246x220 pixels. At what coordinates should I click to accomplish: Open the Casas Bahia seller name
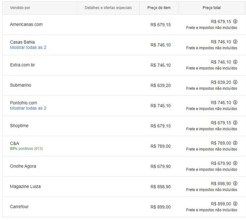(22, 42)
